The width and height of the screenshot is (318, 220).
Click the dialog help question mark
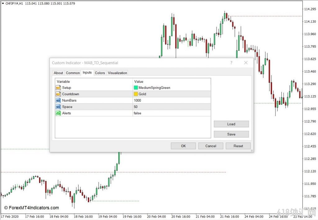tap(231, 63)
